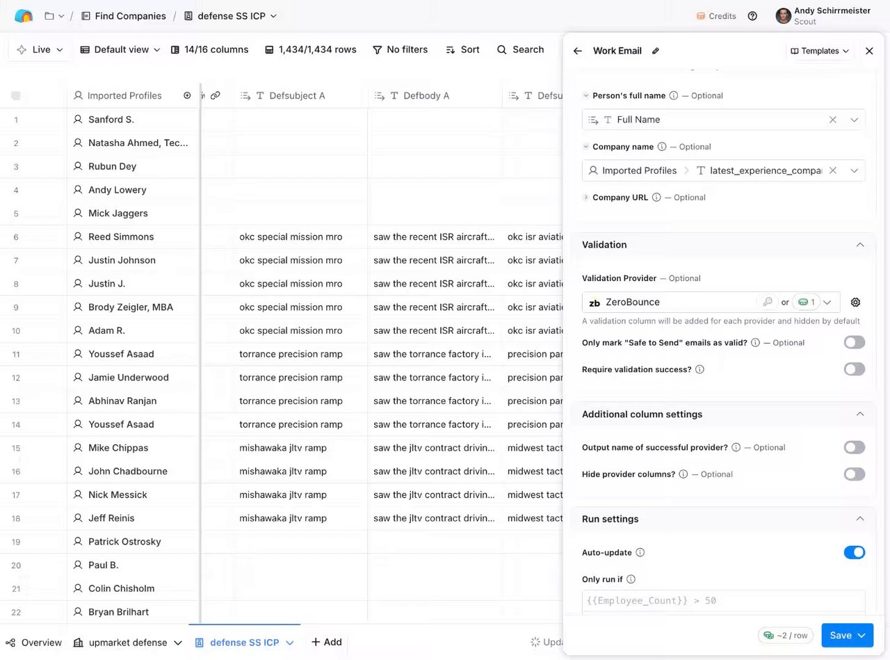
Task: Enable Require validation success switch
Action: coord(854,369)
